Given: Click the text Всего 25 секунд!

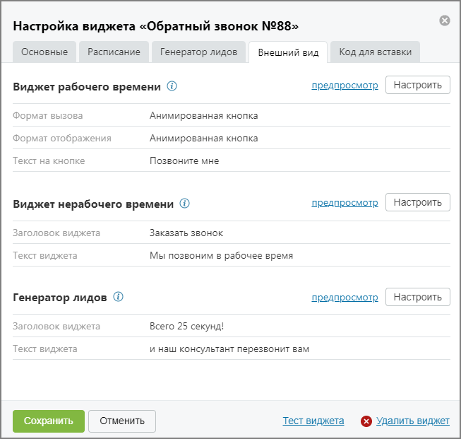Looking at the screenshot, I should (186, 326).
